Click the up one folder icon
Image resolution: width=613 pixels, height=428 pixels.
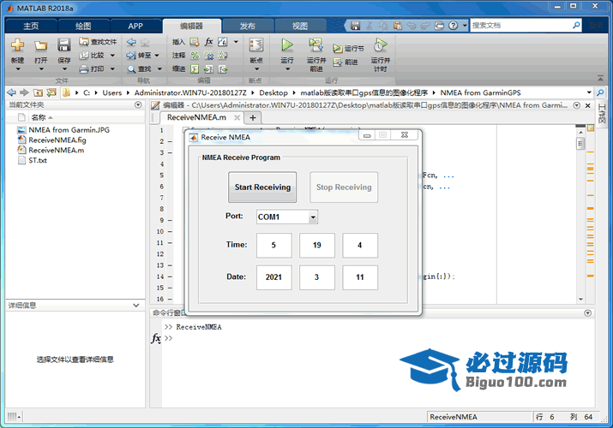(x=38, y=92)
